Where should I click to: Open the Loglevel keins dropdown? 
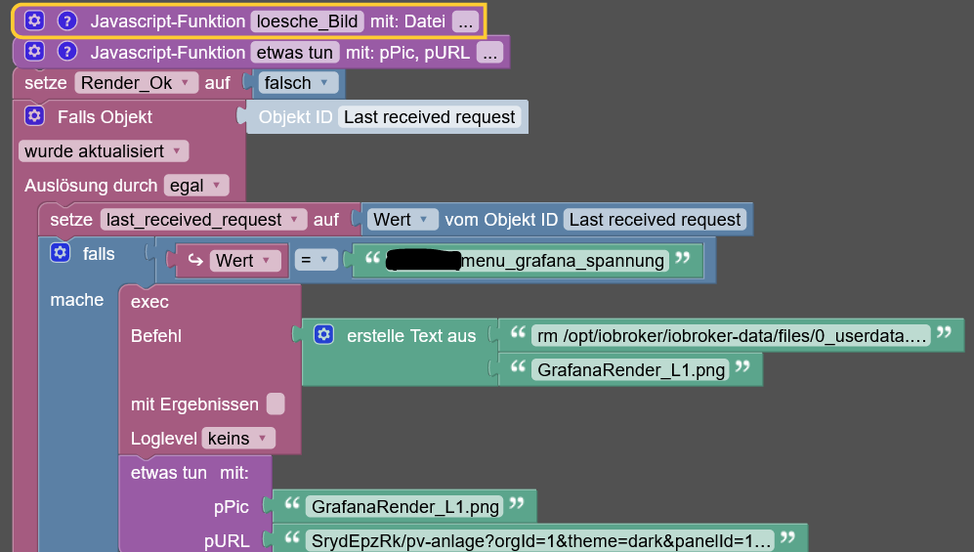pyautogui.click(x=238, y=439)
